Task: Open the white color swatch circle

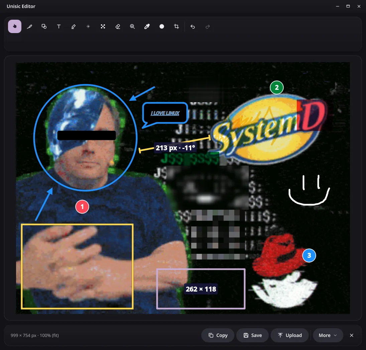Action: [162, 27]
